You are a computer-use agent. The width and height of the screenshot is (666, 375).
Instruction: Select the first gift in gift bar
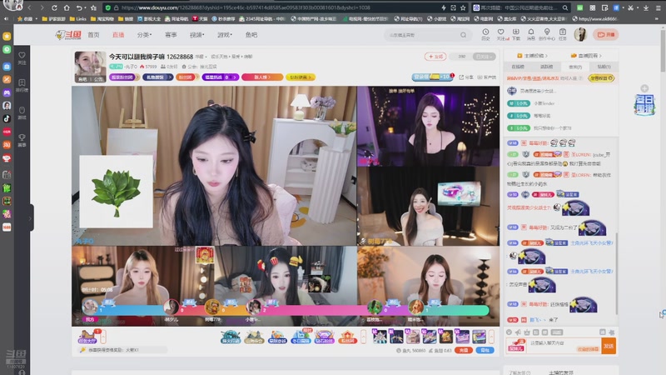click(x=380, y=337)
